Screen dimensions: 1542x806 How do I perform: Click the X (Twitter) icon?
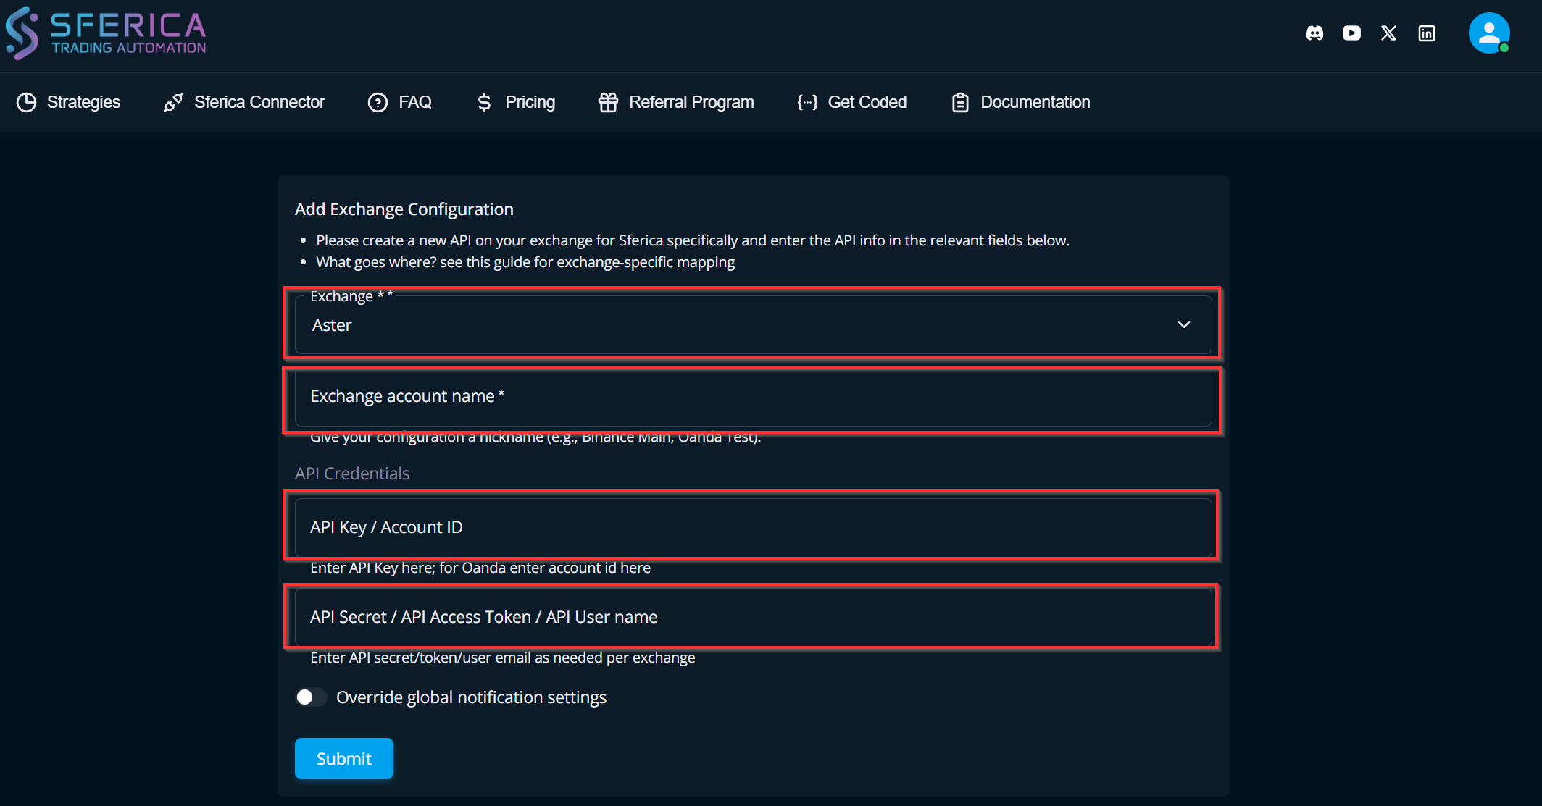(1388, 33)
